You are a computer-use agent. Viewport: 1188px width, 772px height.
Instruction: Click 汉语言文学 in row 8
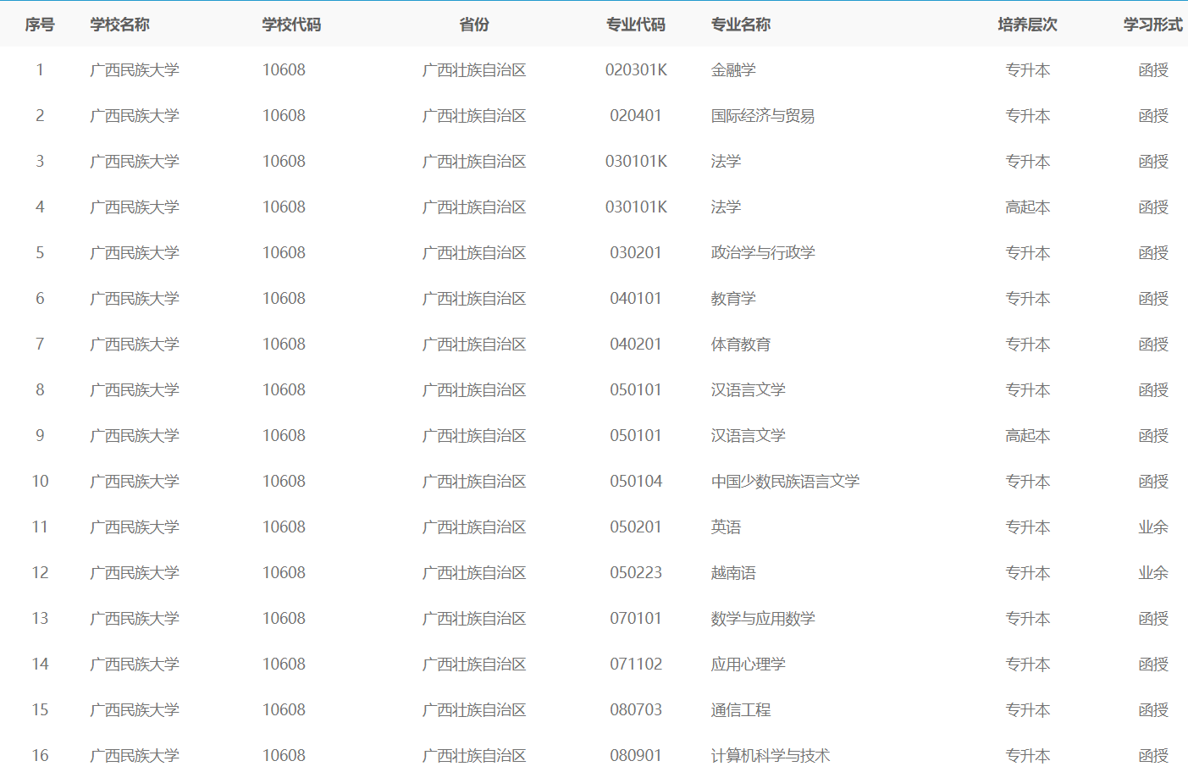click(749, 390)
